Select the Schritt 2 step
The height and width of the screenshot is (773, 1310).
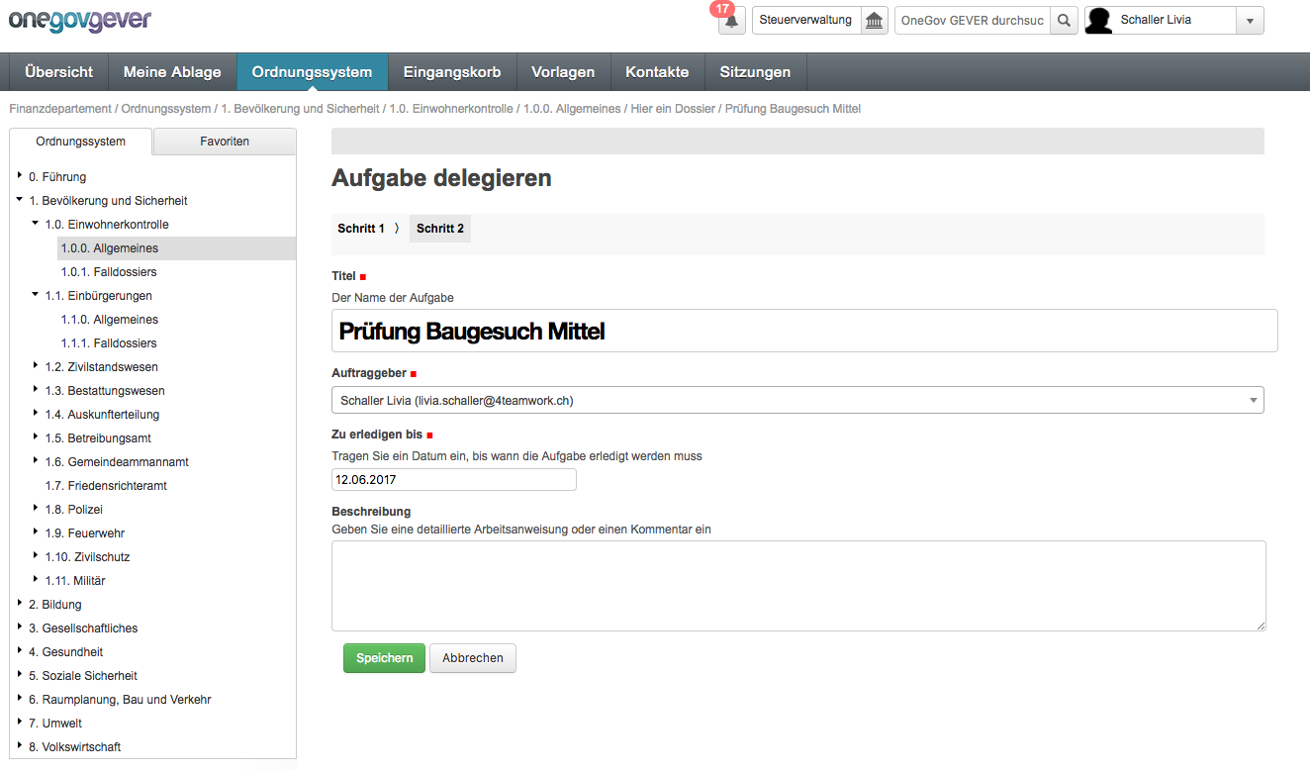440,229
